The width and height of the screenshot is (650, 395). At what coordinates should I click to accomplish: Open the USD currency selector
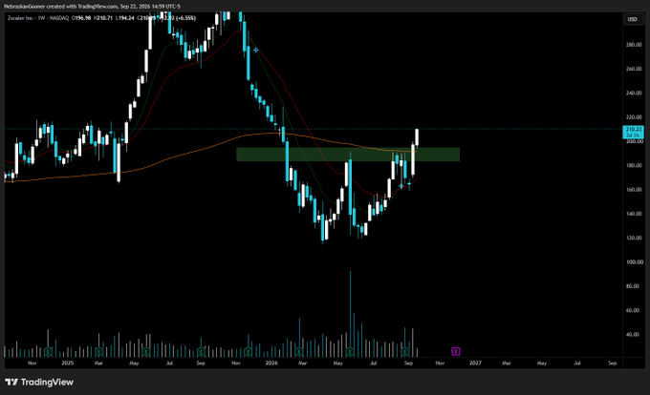(632, 19)
